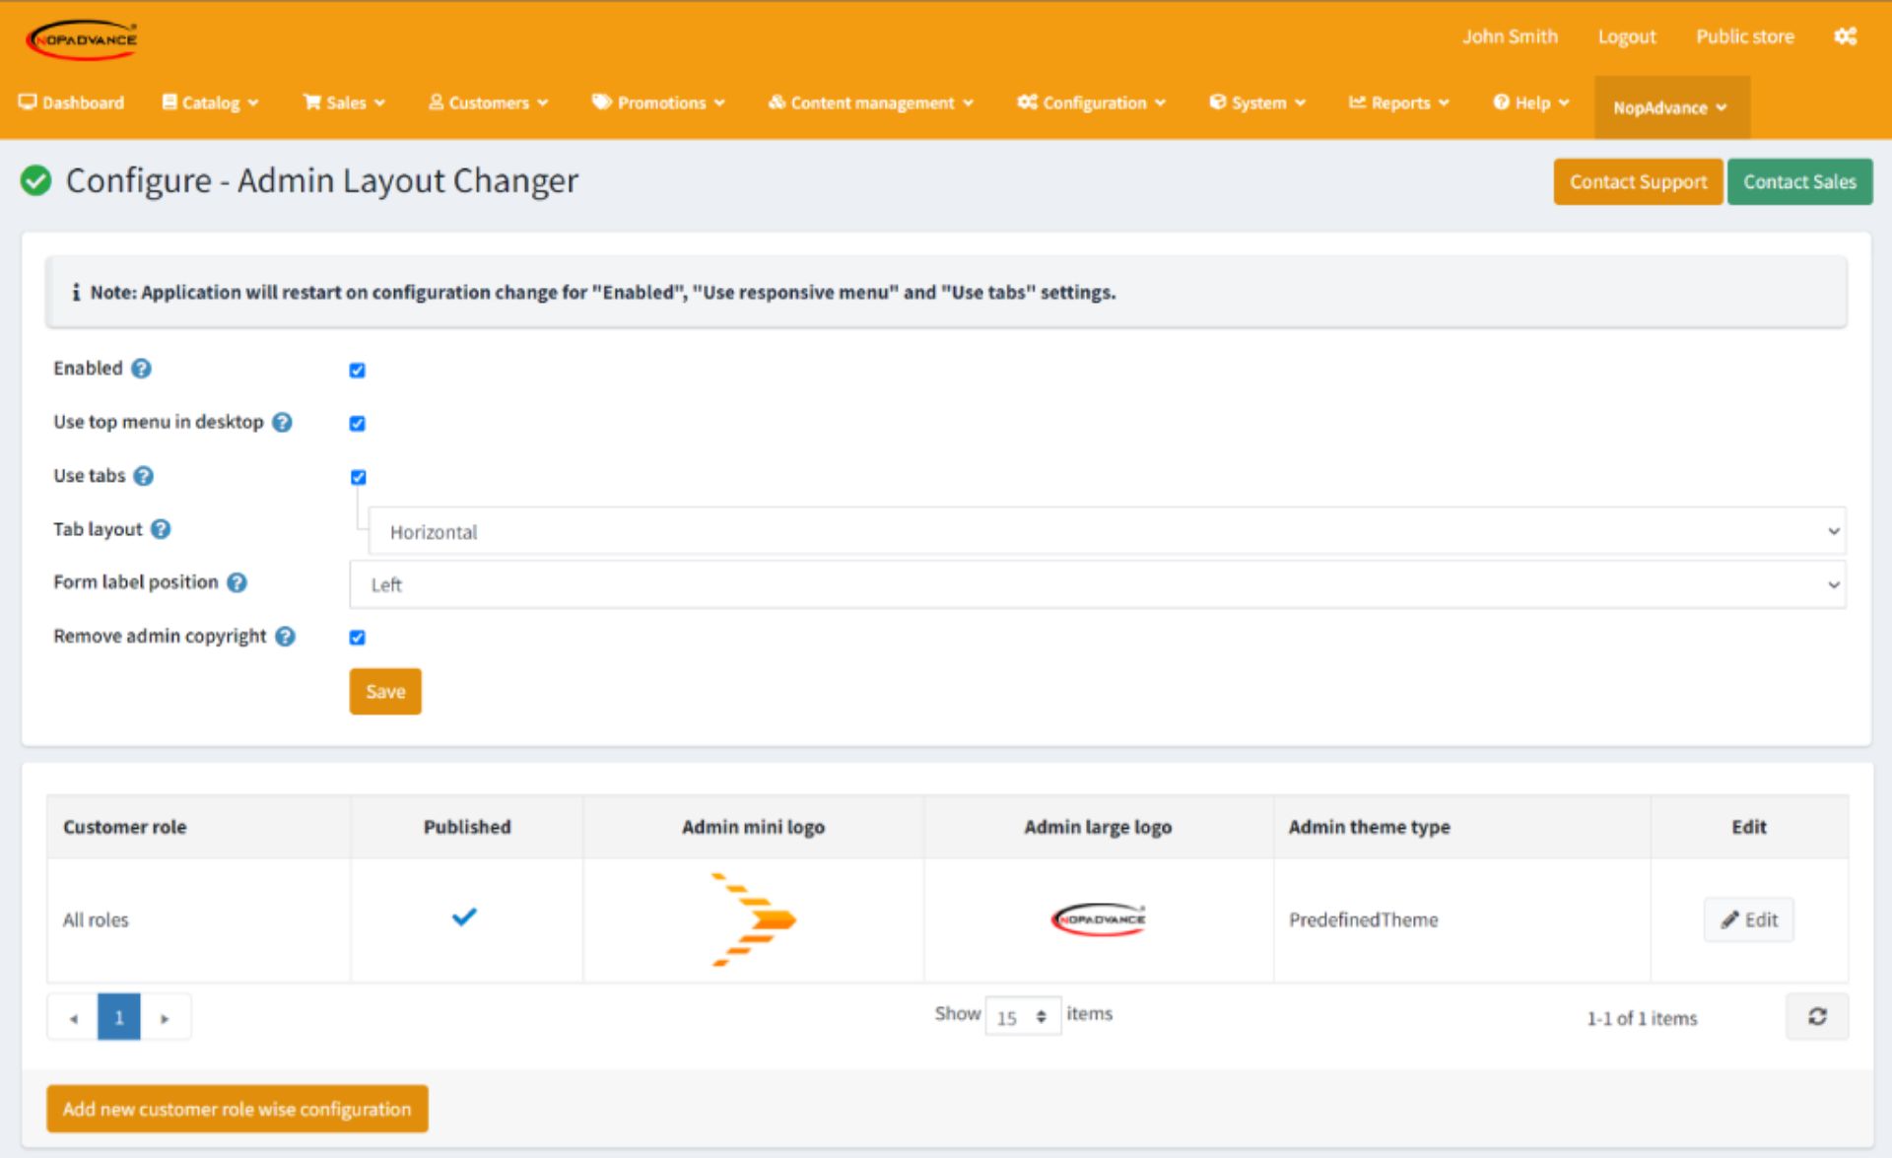
Task: Open the Promotions menu
Action: click(x=658, y=102)
